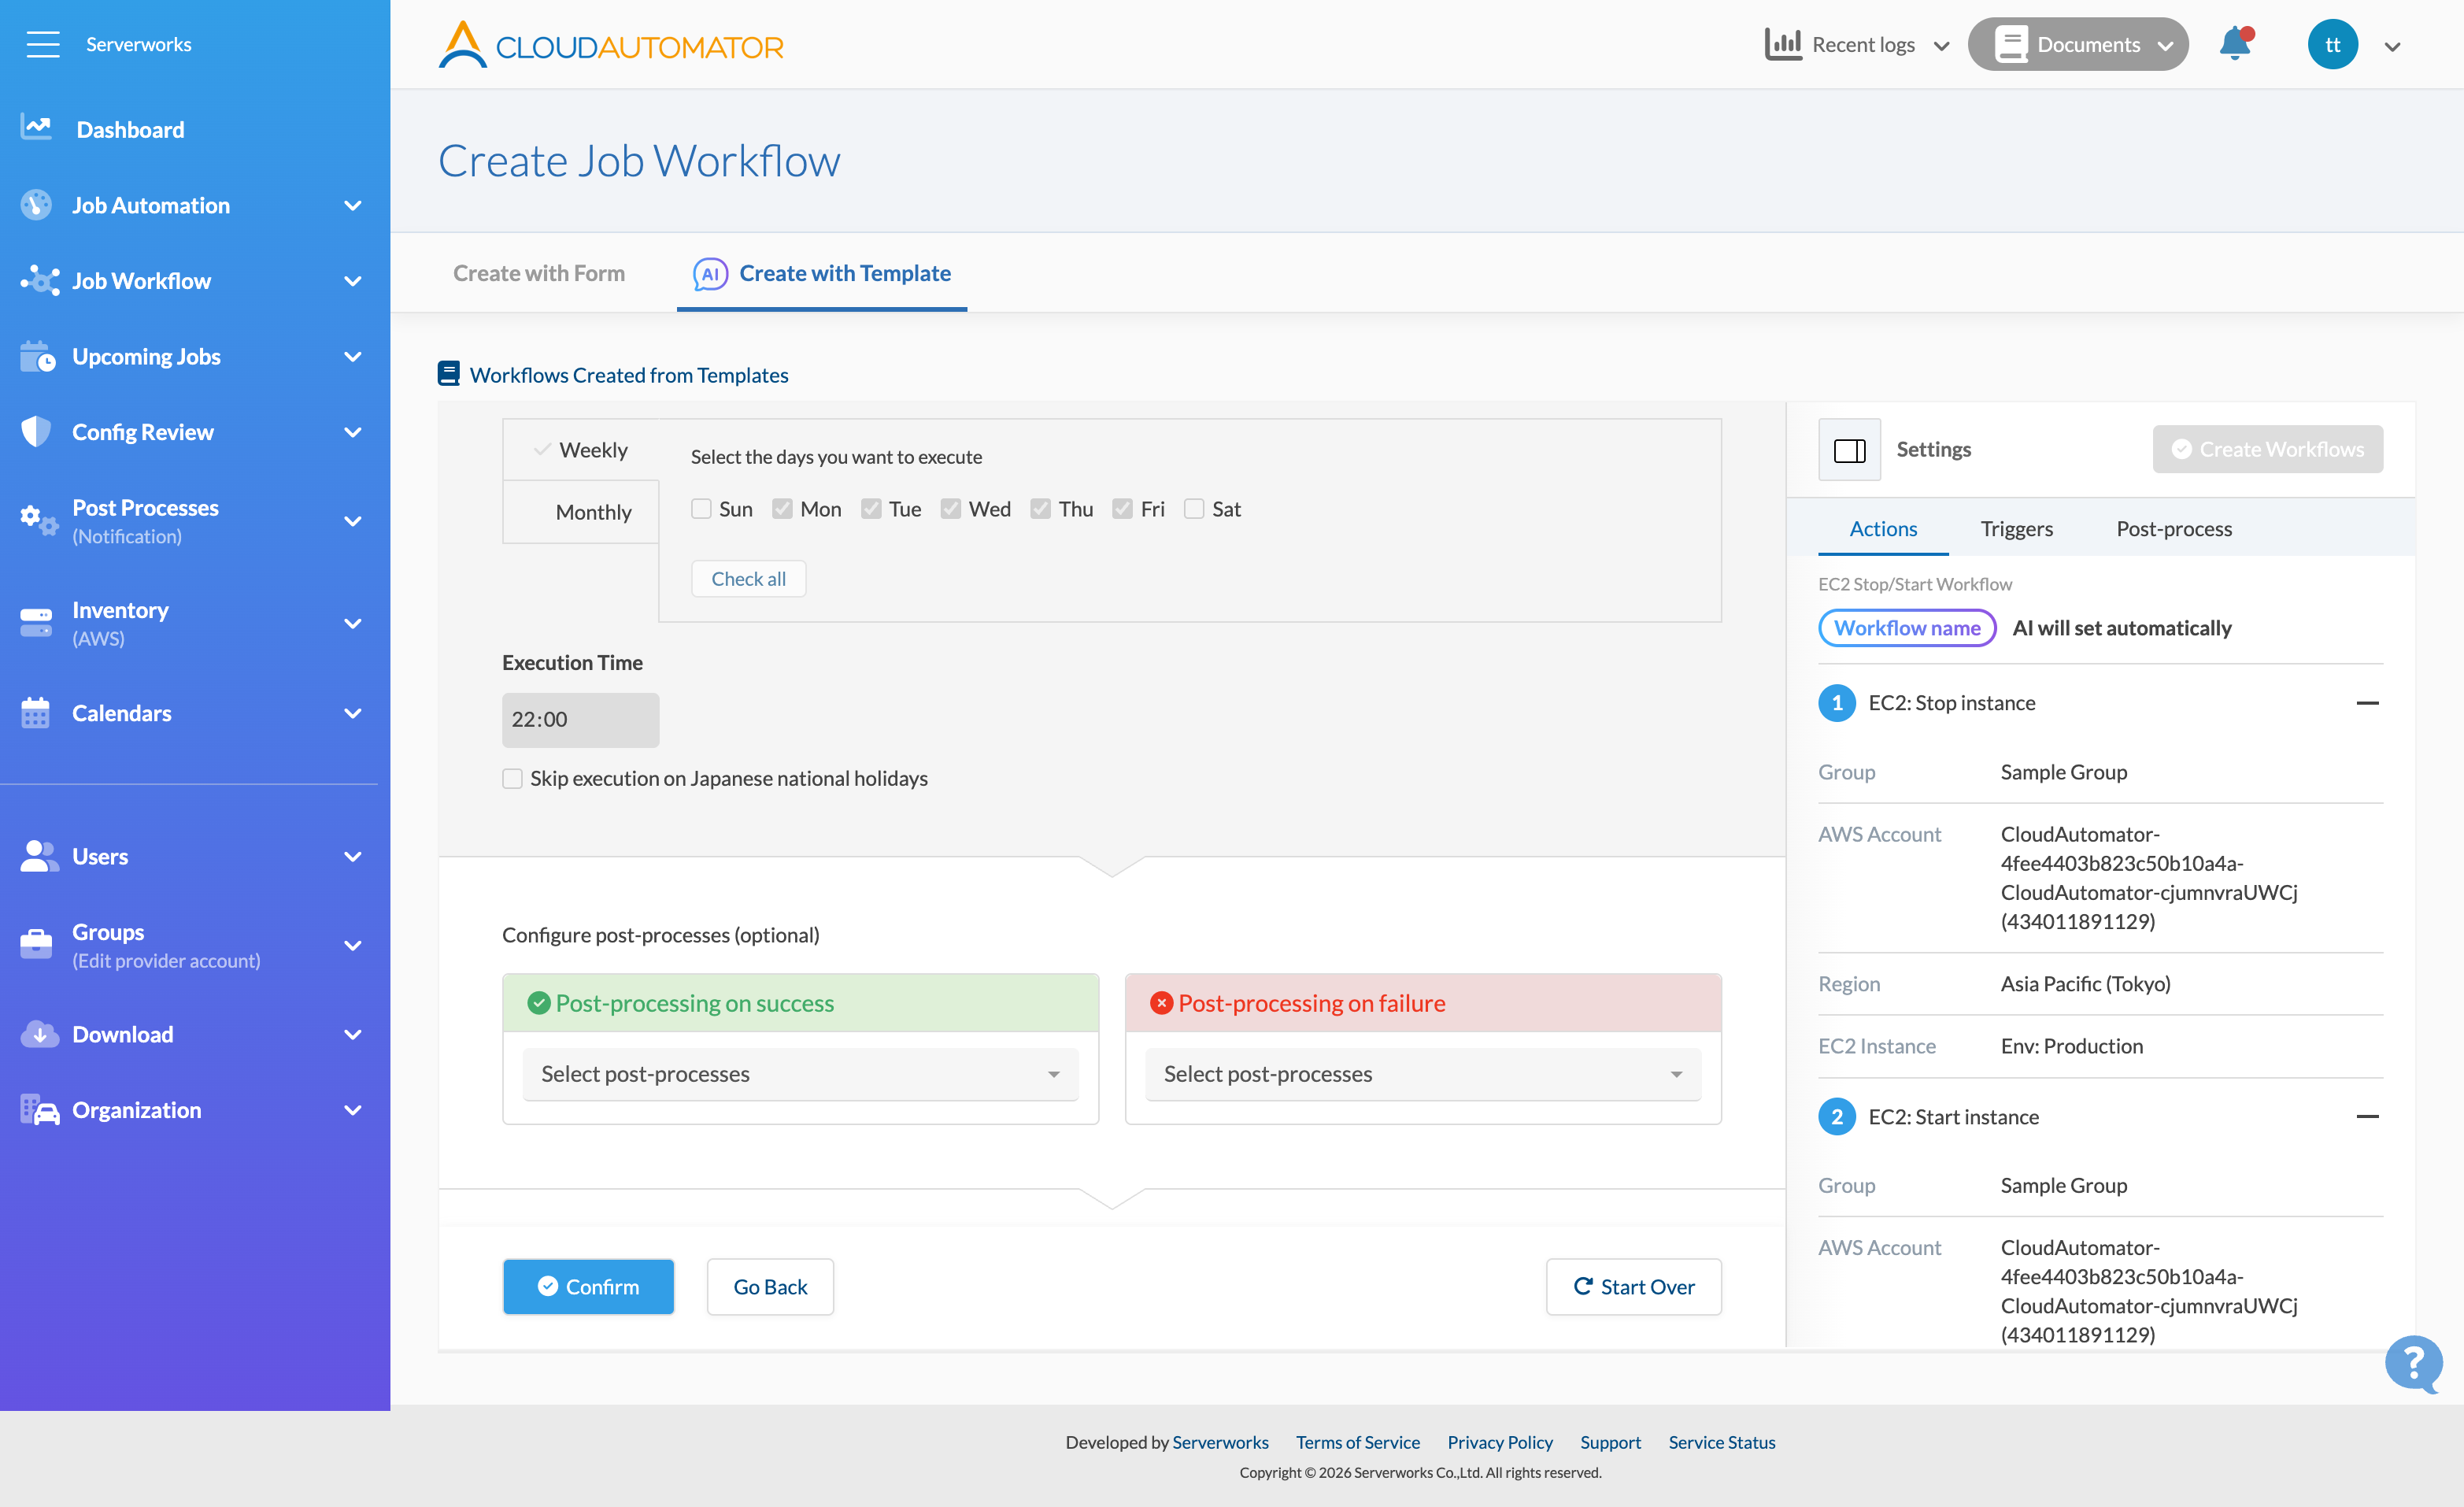Image resolution: width=2464 pixels, height=1507 pixels.
Task: Expand Config Review chevron
Action: pos(353,432)
